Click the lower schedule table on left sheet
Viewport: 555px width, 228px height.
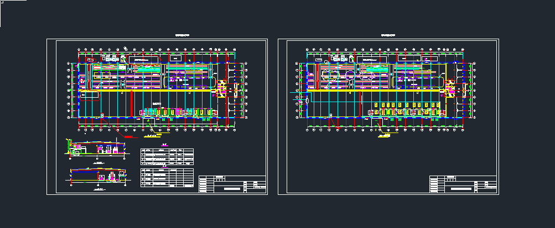click(167, 178)
